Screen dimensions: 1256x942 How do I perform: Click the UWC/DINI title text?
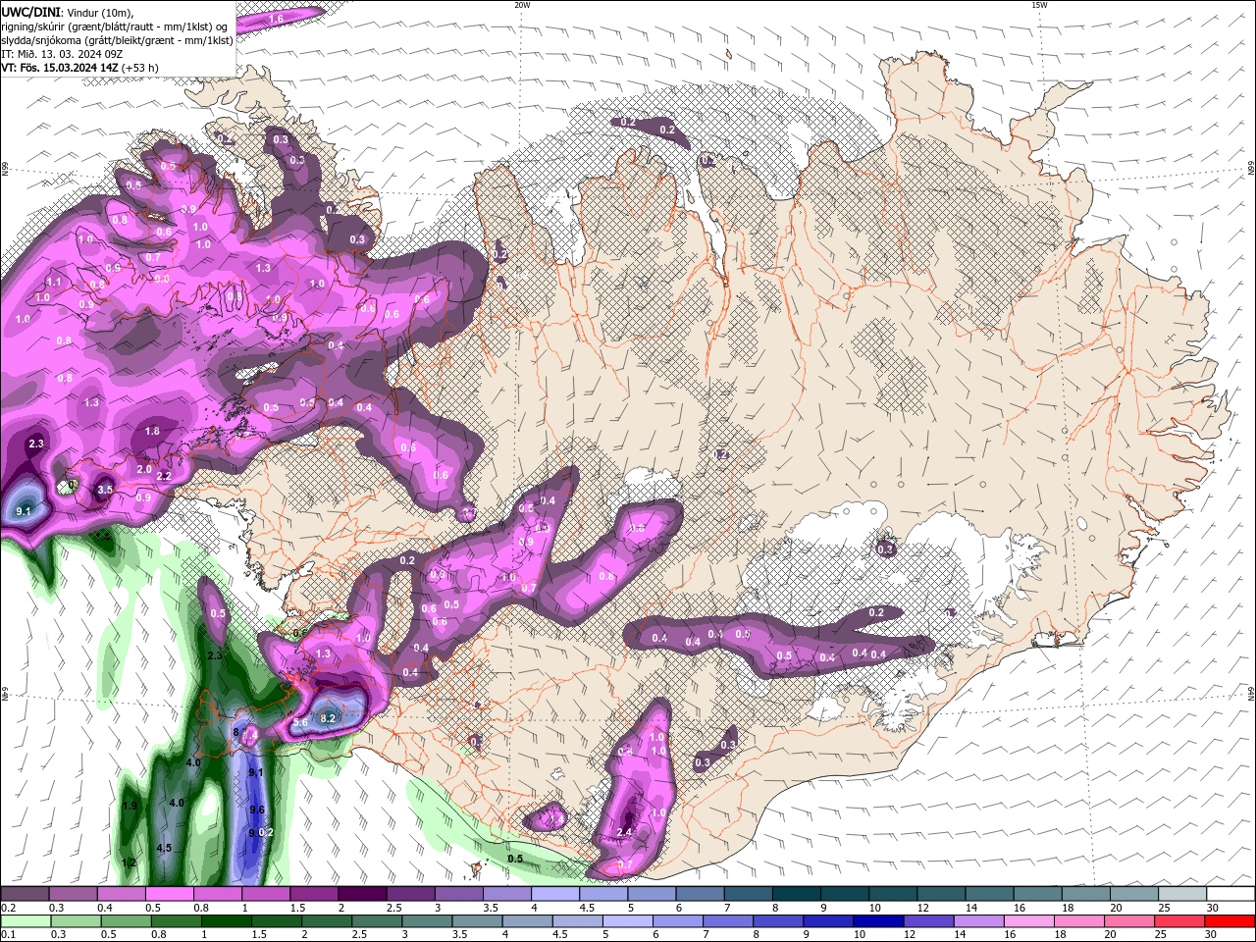[x=31, y=12]
